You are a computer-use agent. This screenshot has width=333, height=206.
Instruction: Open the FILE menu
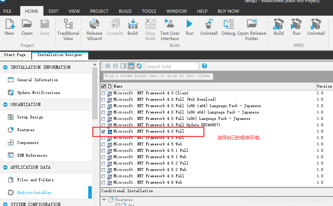7,11
